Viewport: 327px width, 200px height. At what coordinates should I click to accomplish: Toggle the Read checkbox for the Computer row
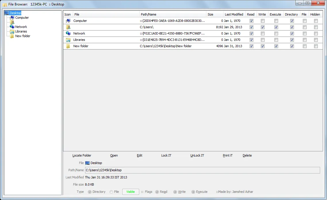coord(252,21)
